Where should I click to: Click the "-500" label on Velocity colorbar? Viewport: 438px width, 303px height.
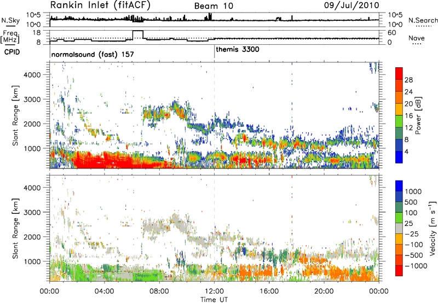point(414,255)
